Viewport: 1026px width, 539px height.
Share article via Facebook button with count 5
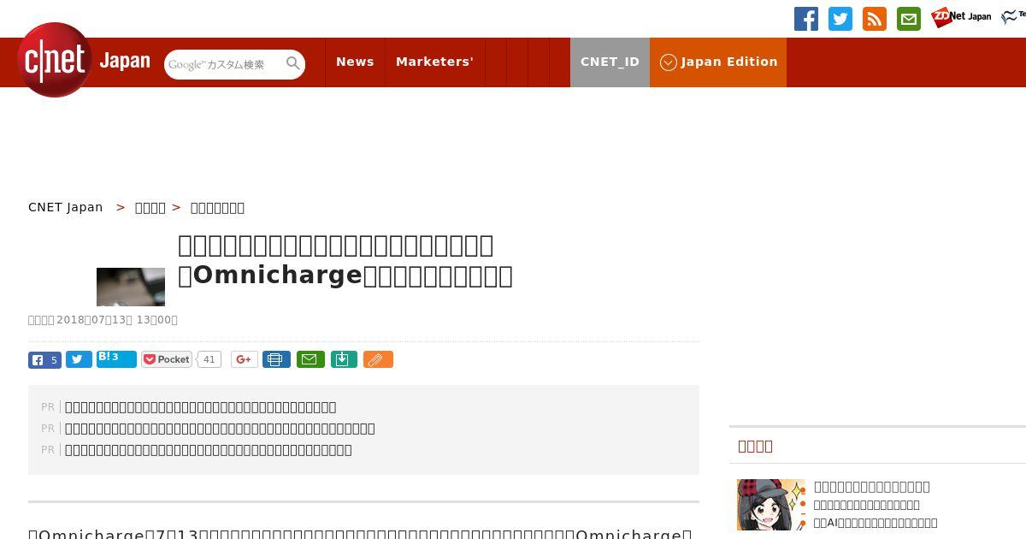coord(44,360)
